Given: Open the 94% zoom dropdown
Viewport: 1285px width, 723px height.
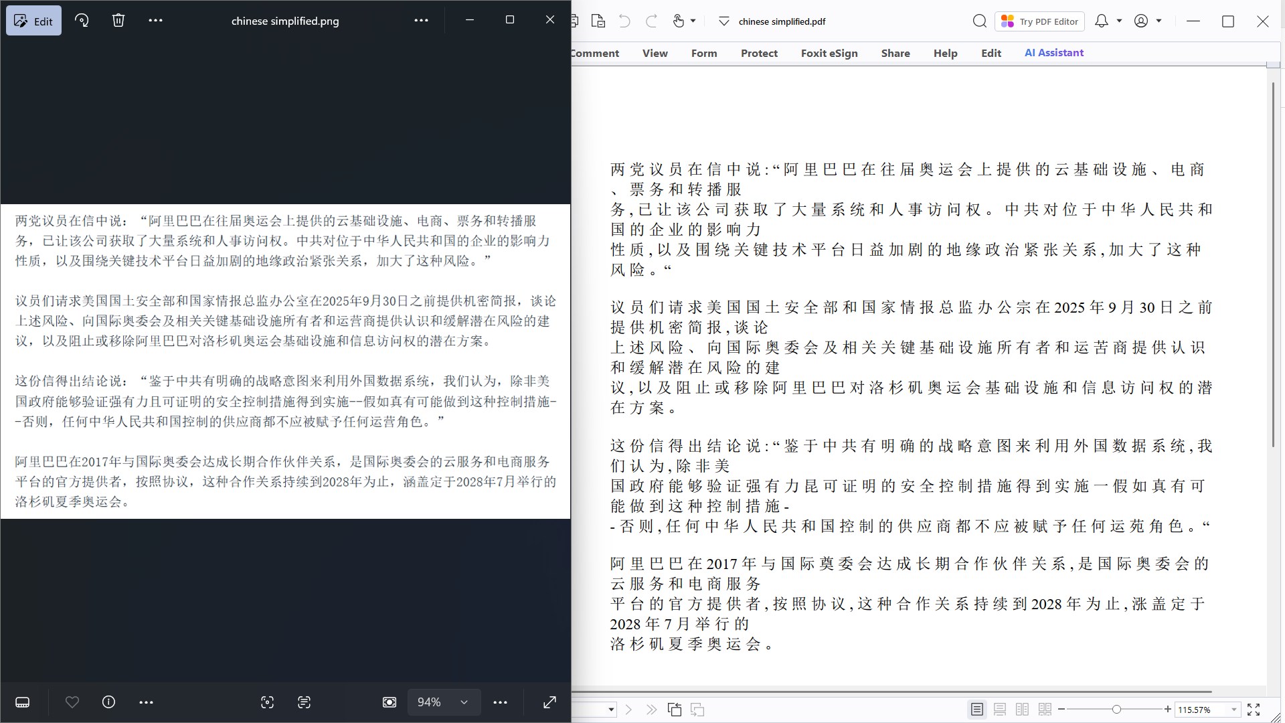Looking at the screenshot, I should tap(444, 702).
